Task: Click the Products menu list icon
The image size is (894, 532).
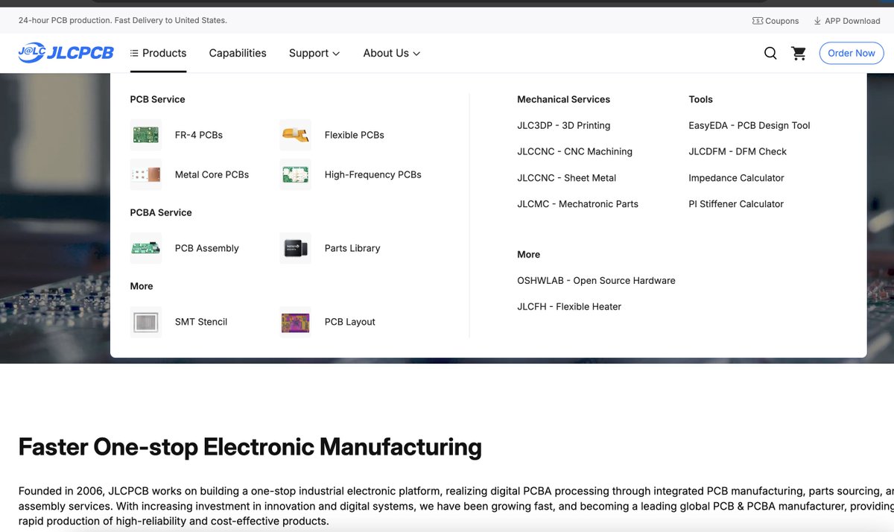Action: (134, 53)
